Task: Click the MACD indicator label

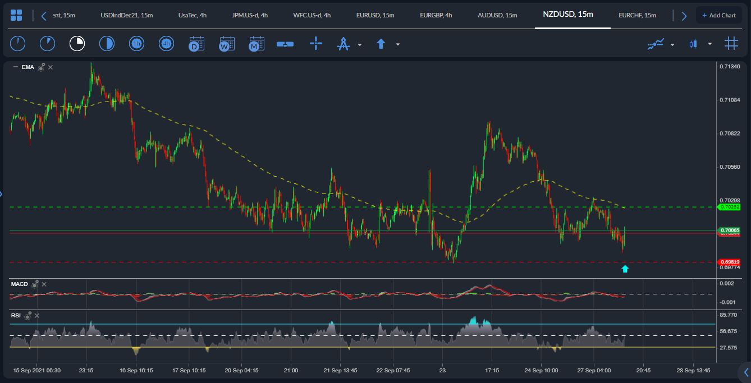Action: pos(20,284)
